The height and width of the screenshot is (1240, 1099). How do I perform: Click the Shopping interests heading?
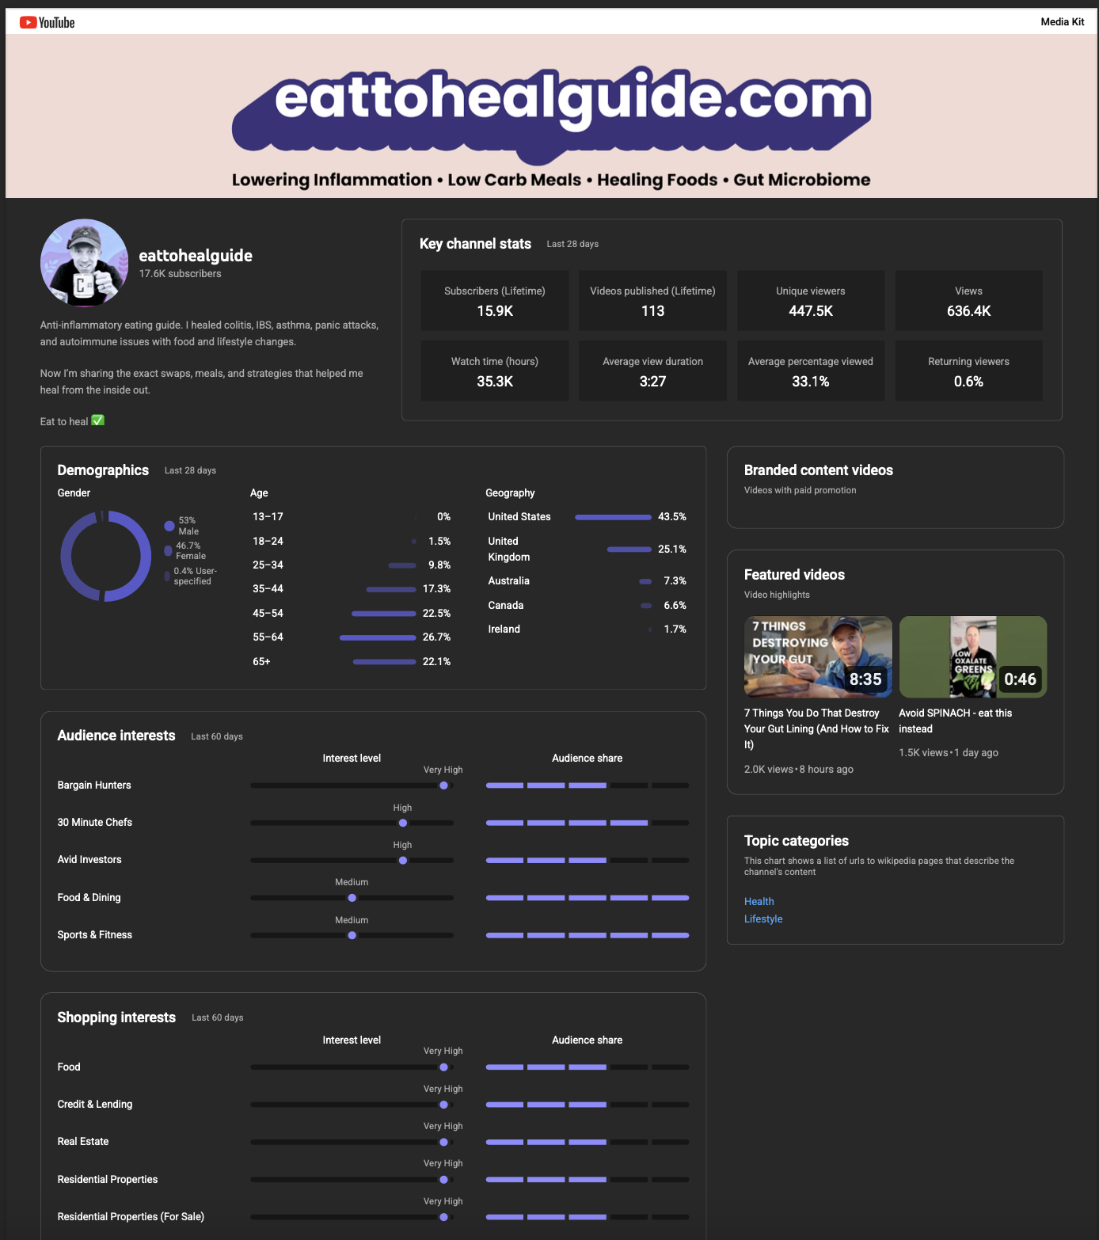tap(116, 1017)
